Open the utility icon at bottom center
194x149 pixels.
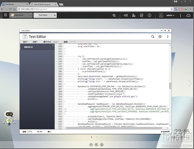(96, 145)
